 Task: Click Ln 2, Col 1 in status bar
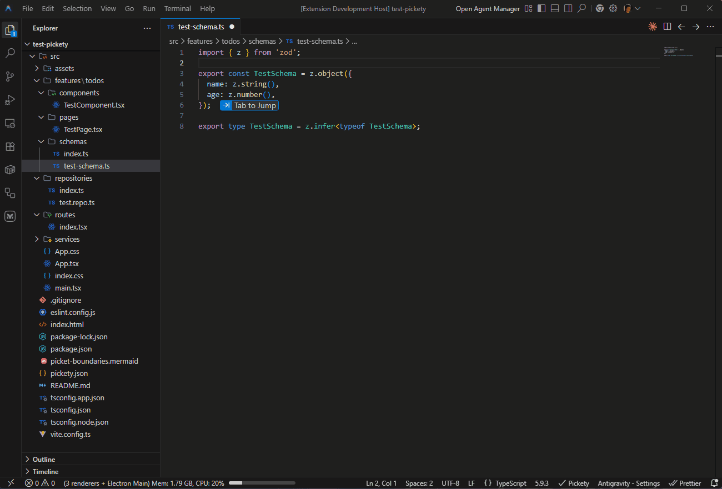coord(382,483)
